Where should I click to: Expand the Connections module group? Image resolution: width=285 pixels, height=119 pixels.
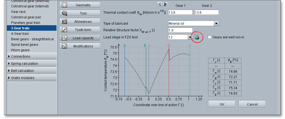click(21, 56)
